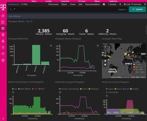Screen dimensions: 147x121
Task: Open Management via the gear sidebar icon
Action: (x=3, y=60)
